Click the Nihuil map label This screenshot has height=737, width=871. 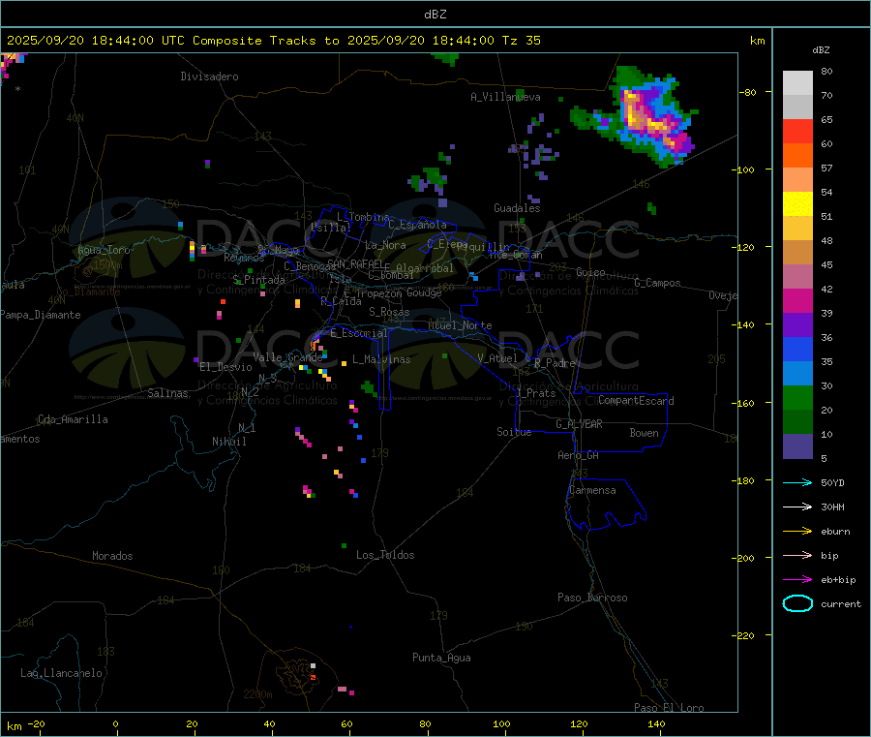[x=228, y=442]
